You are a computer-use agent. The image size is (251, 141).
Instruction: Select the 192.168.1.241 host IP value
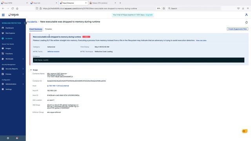pos(52,90)
